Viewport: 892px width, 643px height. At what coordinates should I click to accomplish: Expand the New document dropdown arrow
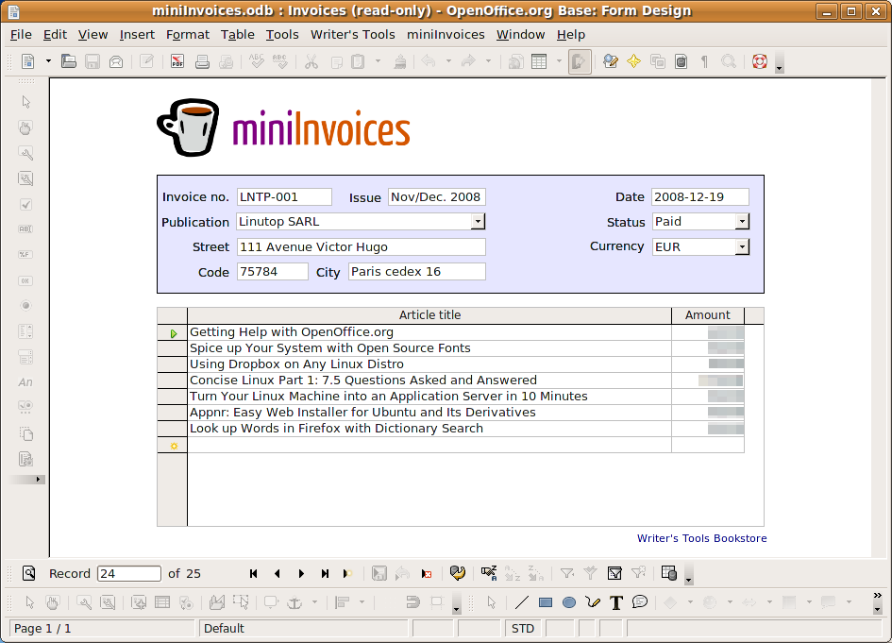click(x=48, y=60)
